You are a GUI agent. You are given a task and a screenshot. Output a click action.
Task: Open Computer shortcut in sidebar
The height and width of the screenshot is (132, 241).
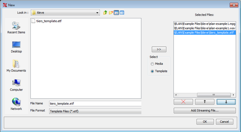(16, 85)
